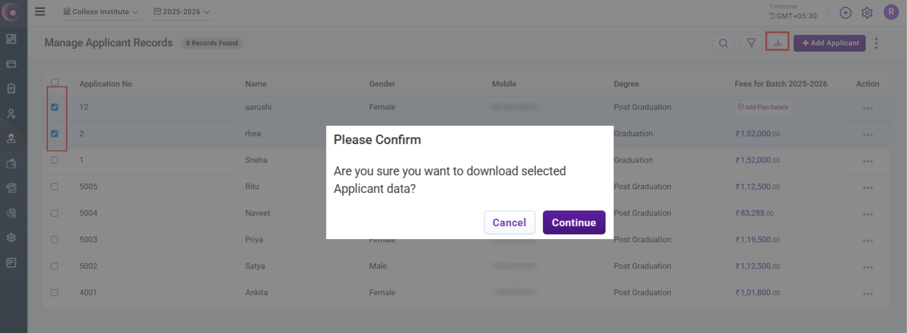
Task: Open the 2025-2026 session dropdown
Action: click(181, 12)
